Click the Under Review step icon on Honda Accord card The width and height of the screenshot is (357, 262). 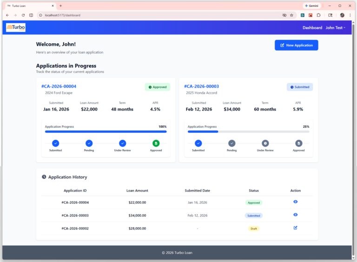(x=265, y=143)
